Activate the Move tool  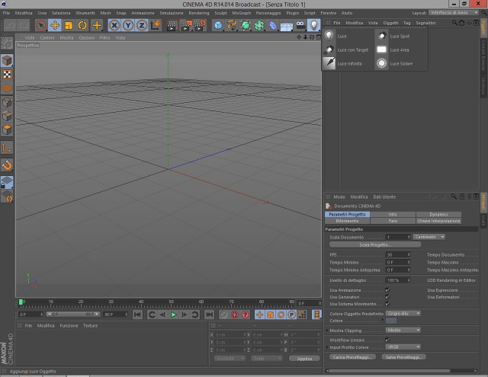(x=55, y=25)
